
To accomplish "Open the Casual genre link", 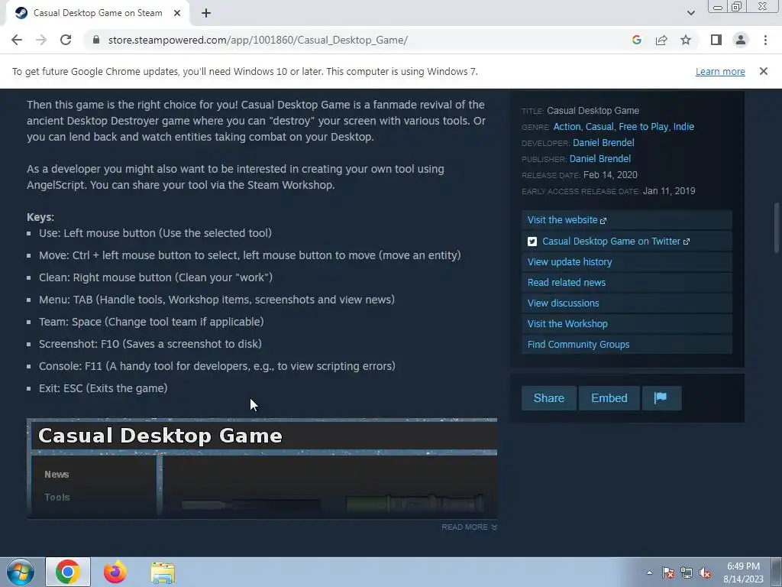I will coord(599,127).
